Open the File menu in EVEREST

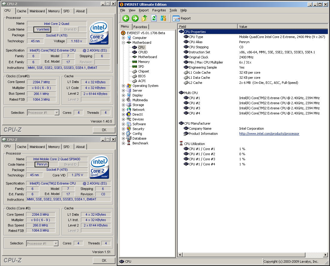click(123, 10)
